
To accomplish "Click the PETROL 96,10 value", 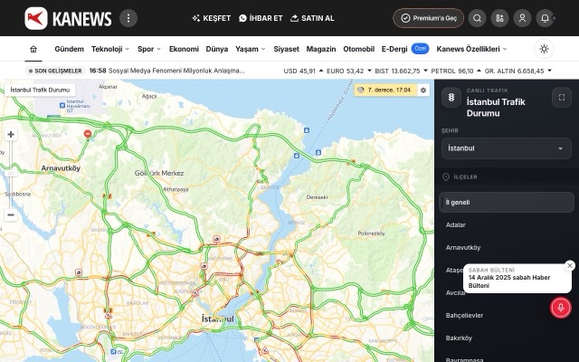I will click(x=456, y=71).
